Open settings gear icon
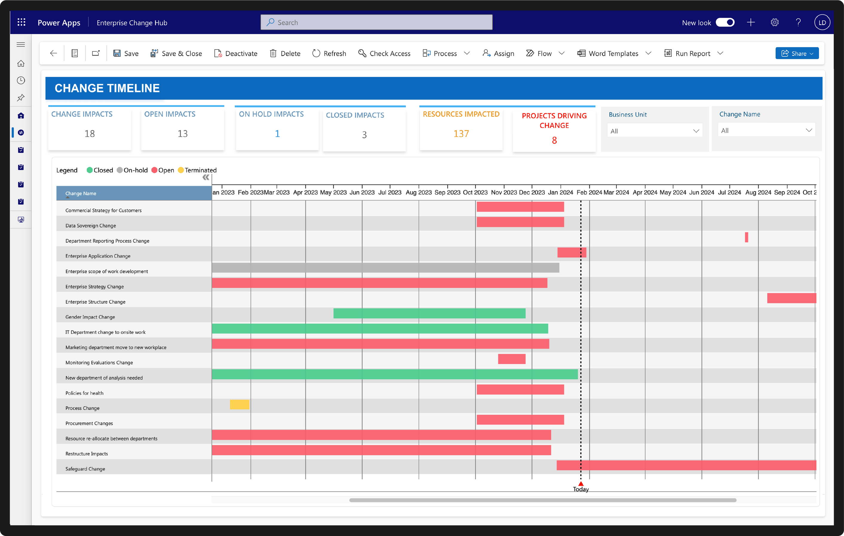The image size is (844, 536). point(775,22)
